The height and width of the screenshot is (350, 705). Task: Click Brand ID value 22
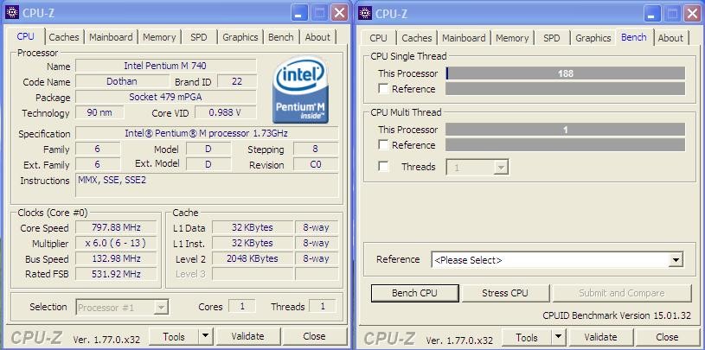coord(237,81)
